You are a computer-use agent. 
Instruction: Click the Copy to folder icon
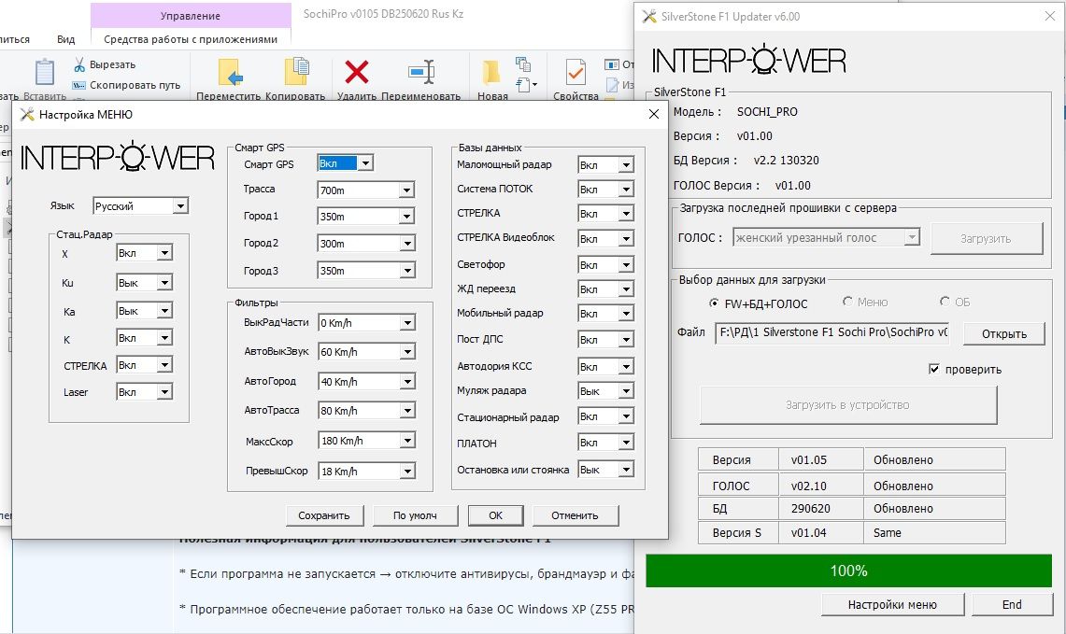[296, 72]
